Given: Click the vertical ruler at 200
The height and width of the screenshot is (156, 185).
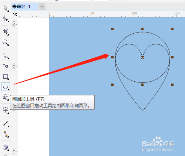Looking at the screenshot, I should [x=14, y=66].
